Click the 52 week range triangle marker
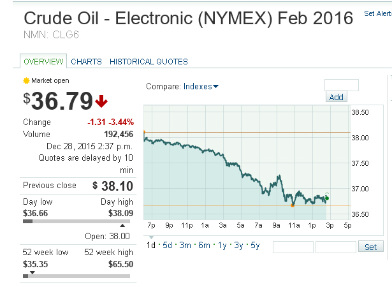392x287 pixels. 33,272
